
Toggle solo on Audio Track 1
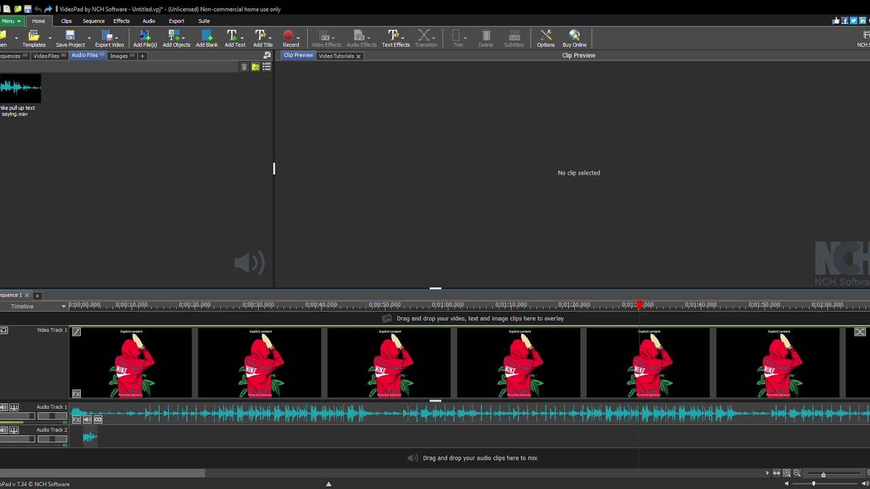(14, 407)
